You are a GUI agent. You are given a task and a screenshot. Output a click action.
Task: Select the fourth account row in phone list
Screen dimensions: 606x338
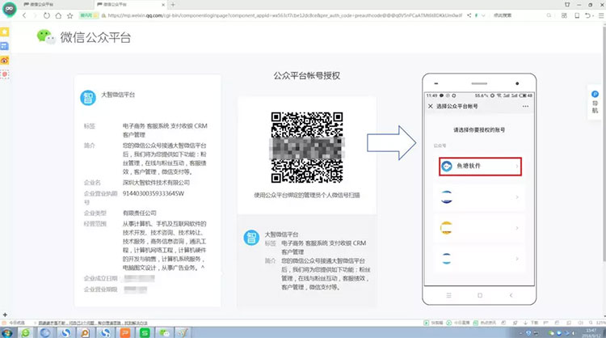(479, 259)
